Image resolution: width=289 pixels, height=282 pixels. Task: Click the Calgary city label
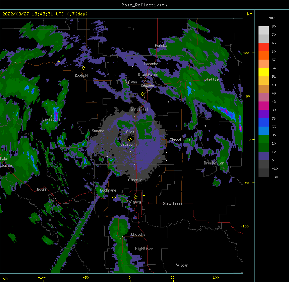[134, 202]
